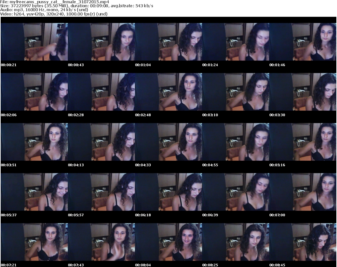
Task: Select the timestamp text 00:02:48
Action: coord(143,115)
